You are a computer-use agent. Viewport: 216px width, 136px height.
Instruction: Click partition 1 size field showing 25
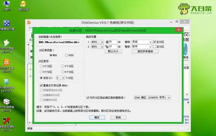pyautogui.click(x=113, y=42)
